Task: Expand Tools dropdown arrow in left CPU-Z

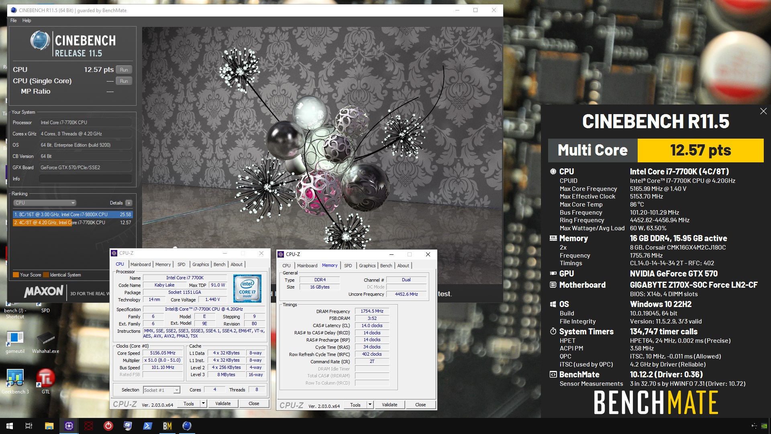Action: 203,403
